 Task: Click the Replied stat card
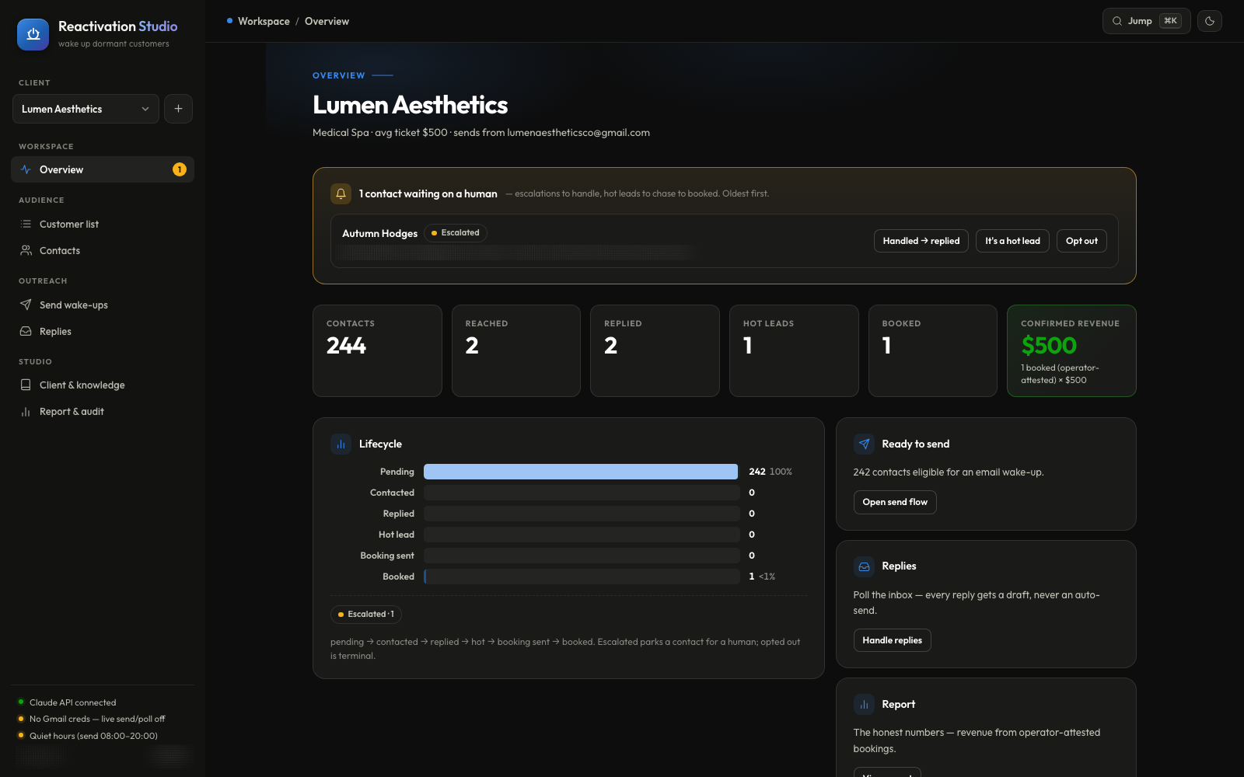point(655,350)
